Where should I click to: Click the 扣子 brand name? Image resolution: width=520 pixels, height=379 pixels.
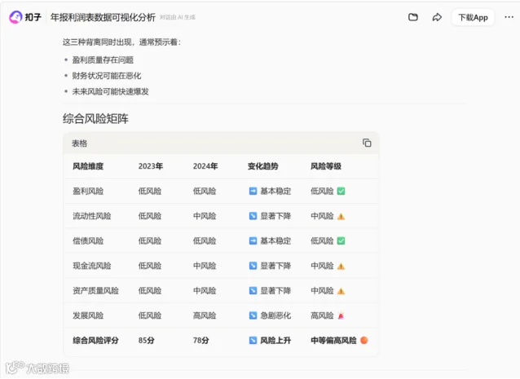33,17
